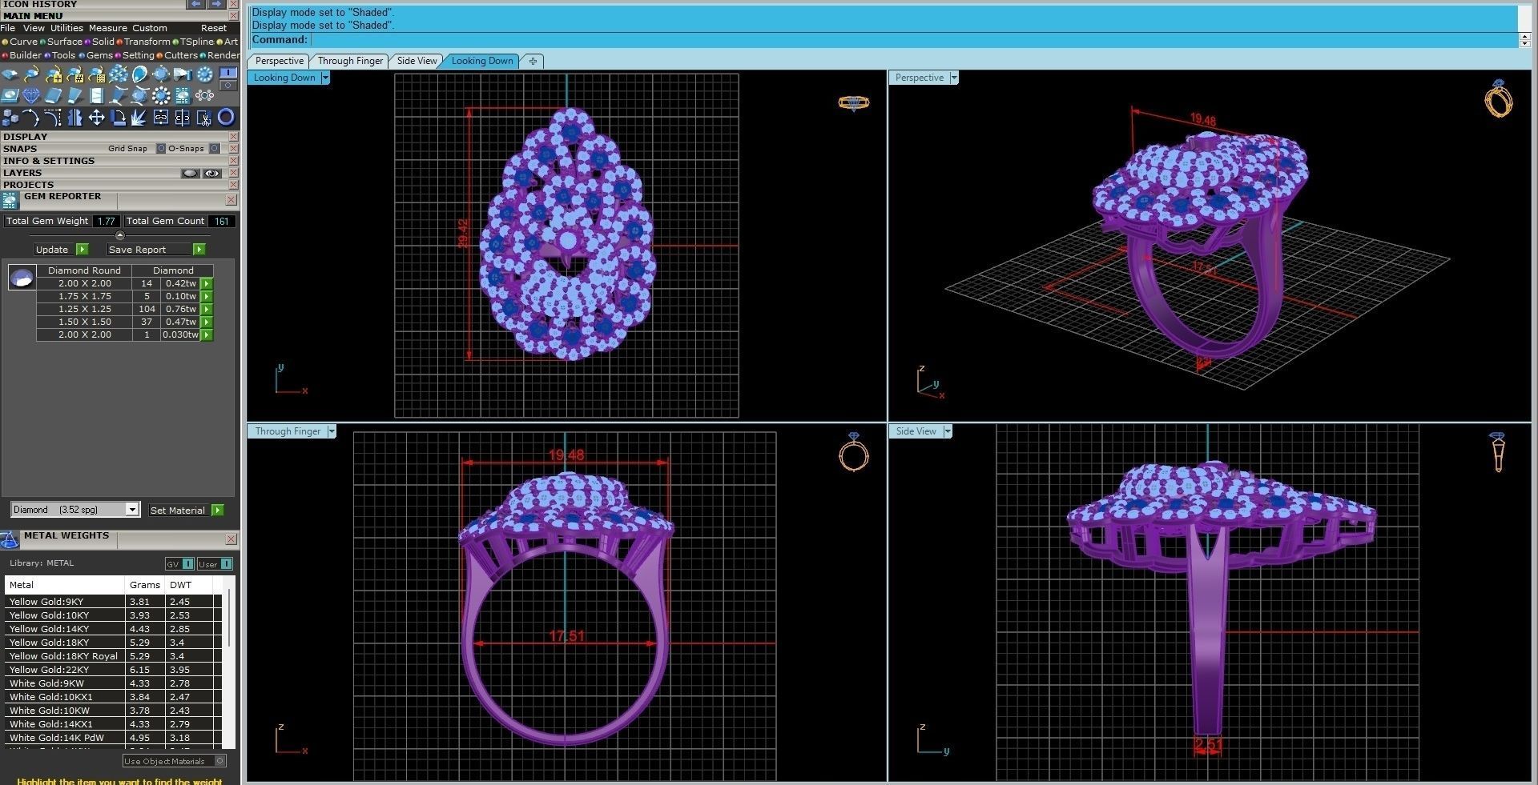Switch the toolbar icon size toggle (I)
This screenshot has width=1538, height=785.
pyautogui.click(x=228, y=72)
